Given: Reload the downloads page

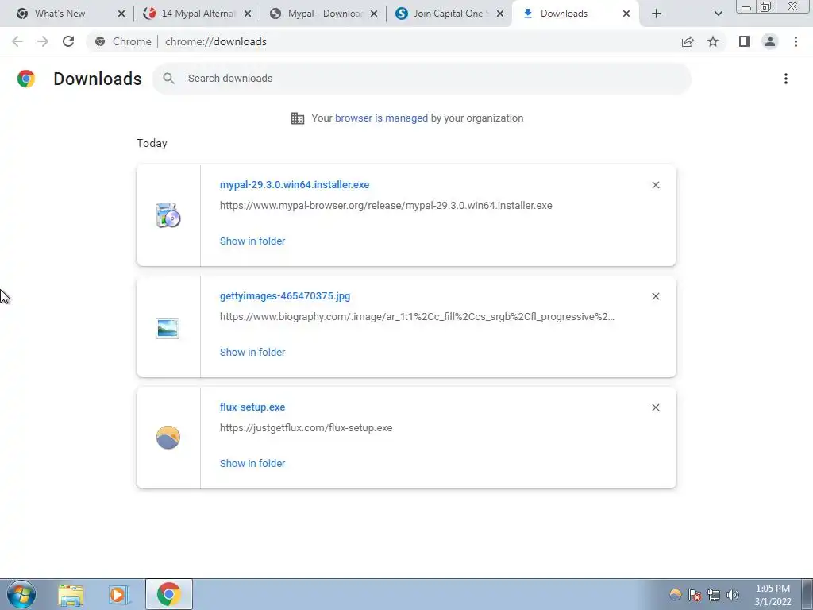Looking at the screenshot, I should (68, 41).
